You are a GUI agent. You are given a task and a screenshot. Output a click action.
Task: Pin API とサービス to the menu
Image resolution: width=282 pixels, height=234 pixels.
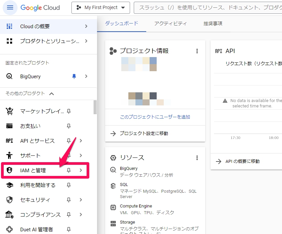tap(68, 141)
